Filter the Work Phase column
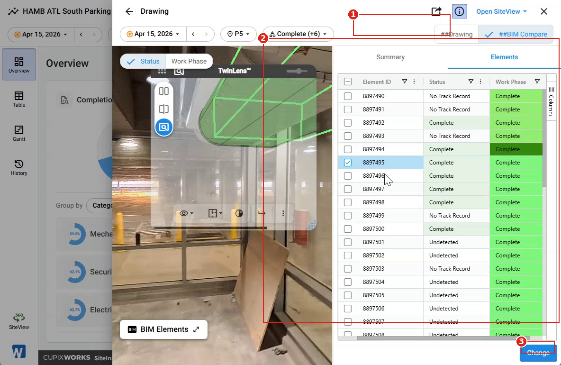561x365 pixels. tap(537, 82)
